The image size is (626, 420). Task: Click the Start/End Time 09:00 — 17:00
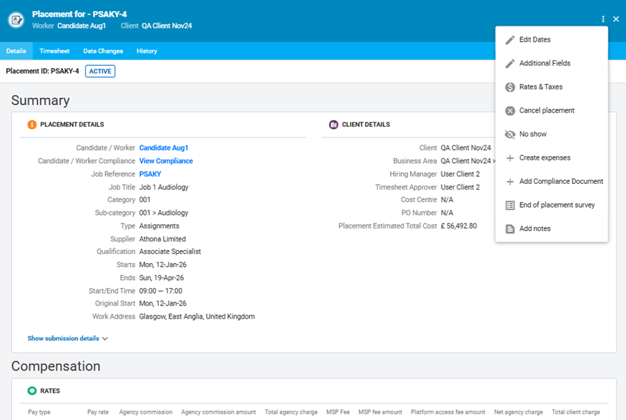(160, 291)
